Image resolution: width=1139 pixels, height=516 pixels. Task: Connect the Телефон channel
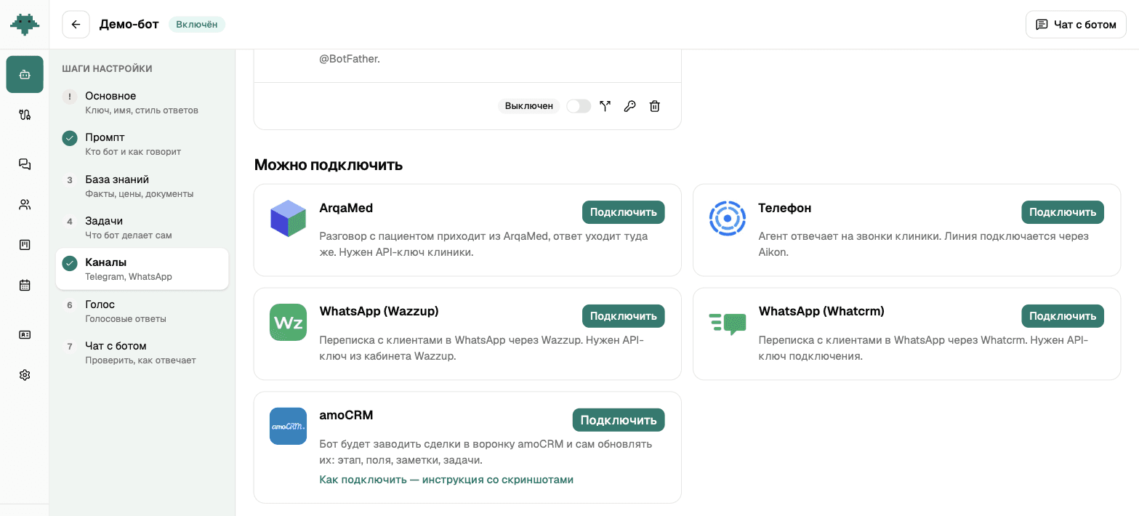click(x=1063, y=212)
